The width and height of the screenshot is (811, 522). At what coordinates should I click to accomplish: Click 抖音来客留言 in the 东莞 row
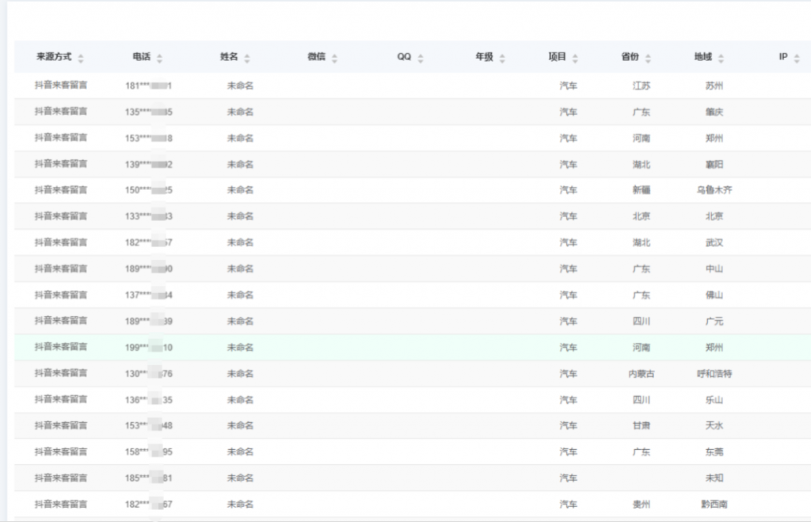(61, 452)
